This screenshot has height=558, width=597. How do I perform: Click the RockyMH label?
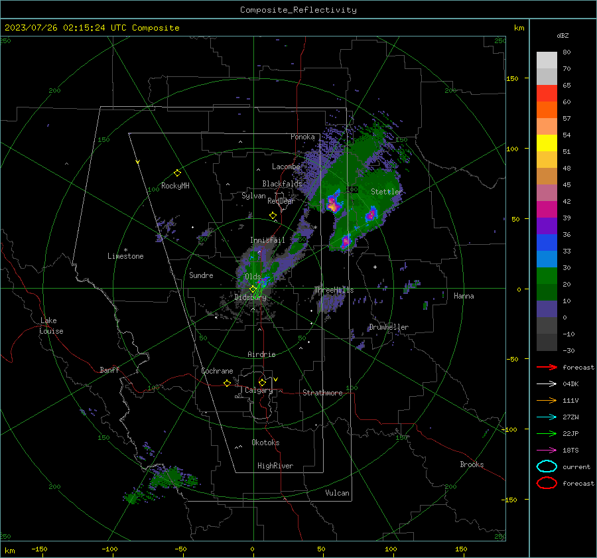175,186
